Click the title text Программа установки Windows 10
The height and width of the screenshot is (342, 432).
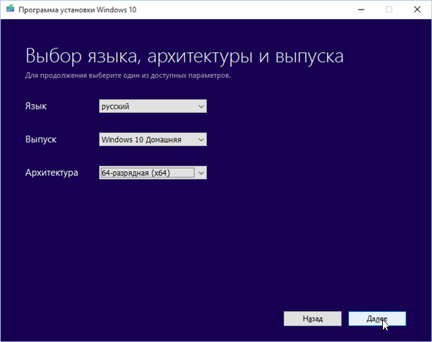[78, 10]
